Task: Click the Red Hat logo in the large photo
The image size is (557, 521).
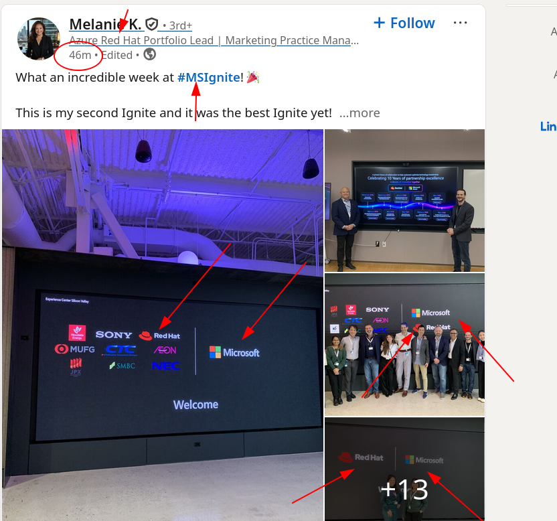Action: pyautogui.click(x=159, y=336)
